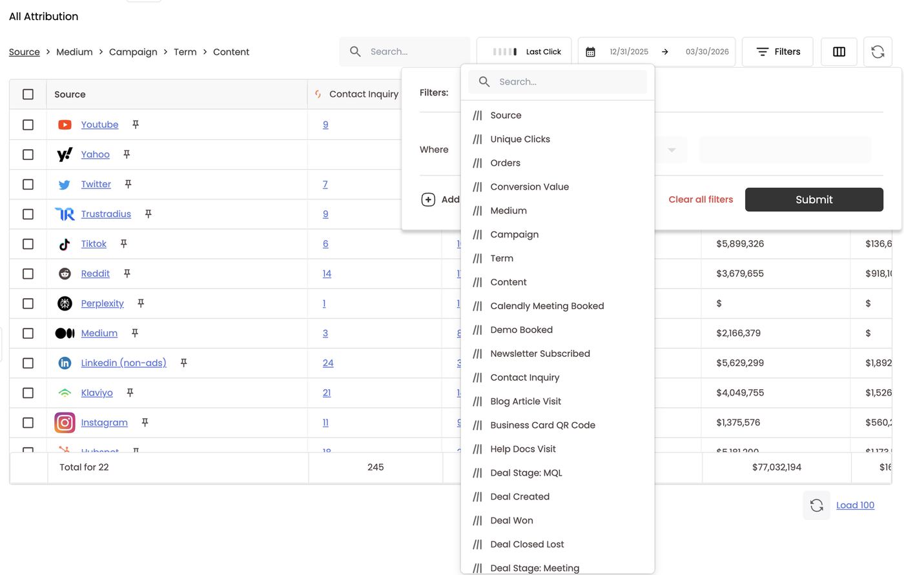Check the Tiktok row checkbox

click(x=28, y=244)
